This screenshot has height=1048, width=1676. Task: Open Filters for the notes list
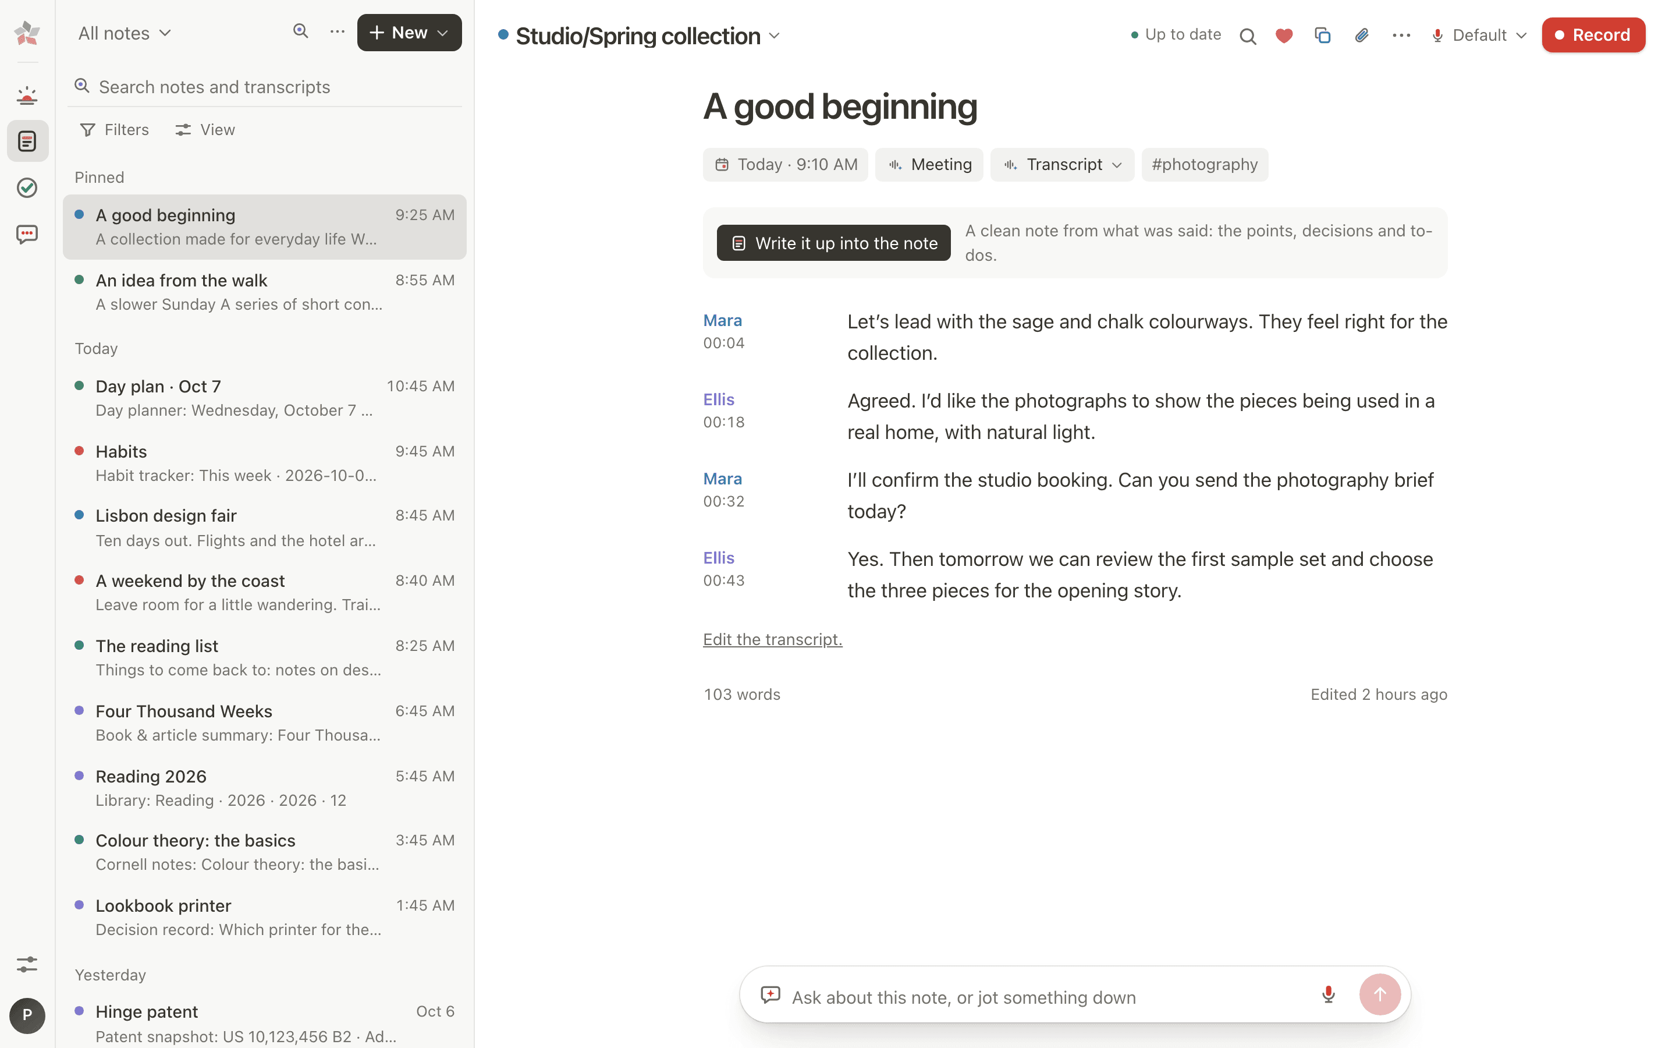coord(114,130)
